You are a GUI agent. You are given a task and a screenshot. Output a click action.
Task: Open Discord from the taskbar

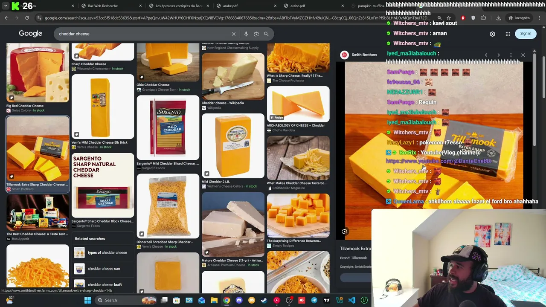point(239,300)
